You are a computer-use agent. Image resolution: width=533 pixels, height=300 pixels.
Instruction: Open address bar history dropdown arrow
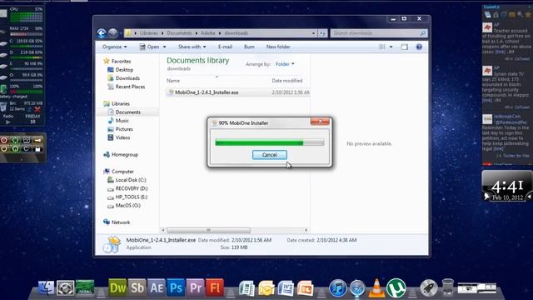click(x=313, y=33)
